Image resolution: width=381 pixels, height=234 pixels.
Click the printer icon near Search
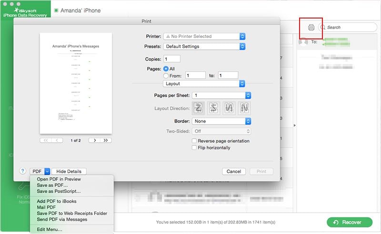311,28
